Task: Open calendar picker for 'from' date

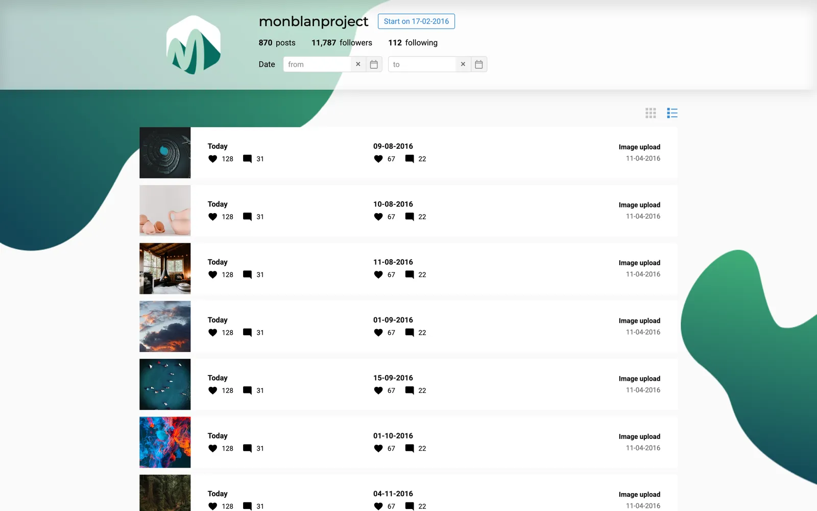Action: tap(374, 64)
